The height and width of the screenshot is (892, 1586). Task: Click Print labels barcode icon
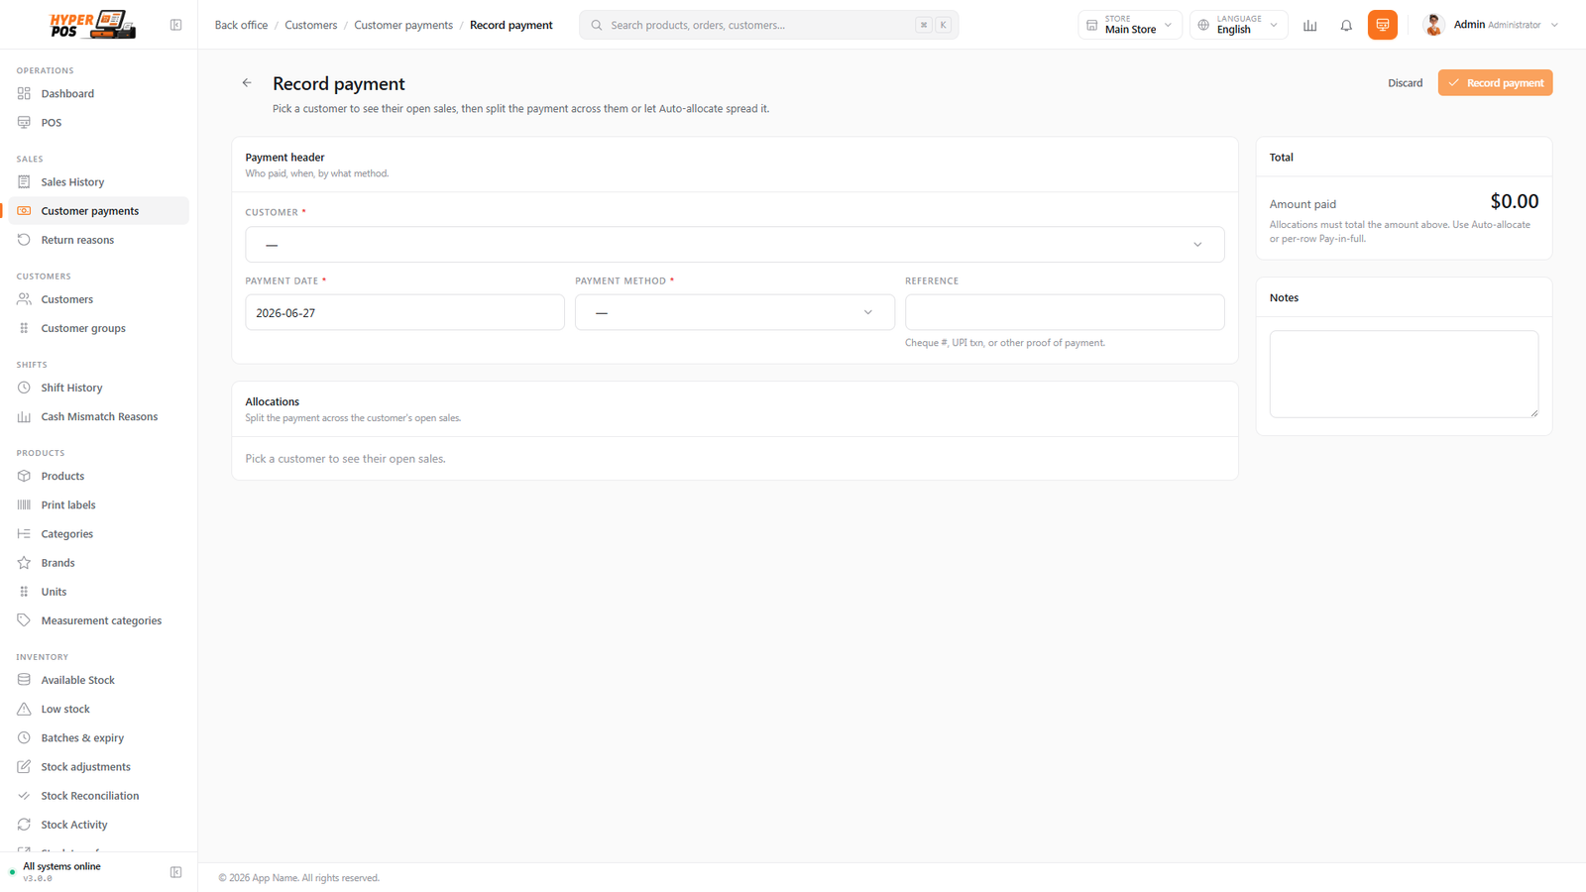pos(24,504)
